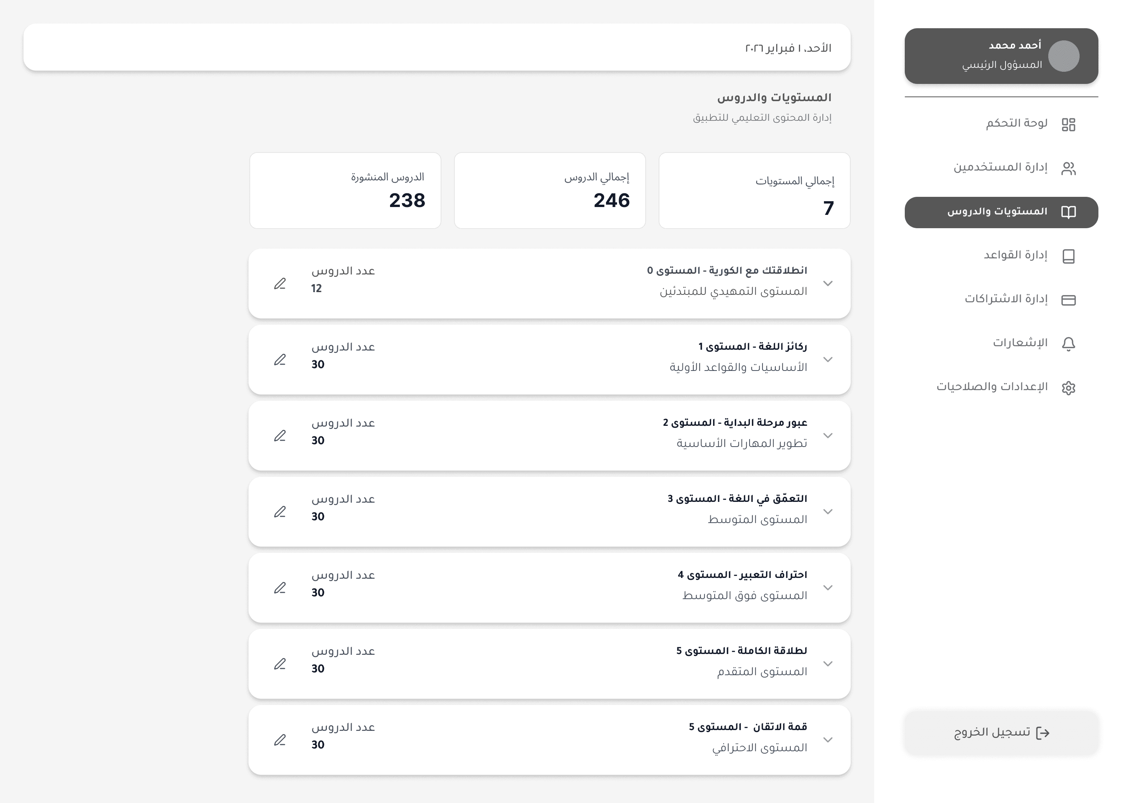
Task: Click the gear icon for الإعدادات والصلاحيات
Action: click(1068, 388)
